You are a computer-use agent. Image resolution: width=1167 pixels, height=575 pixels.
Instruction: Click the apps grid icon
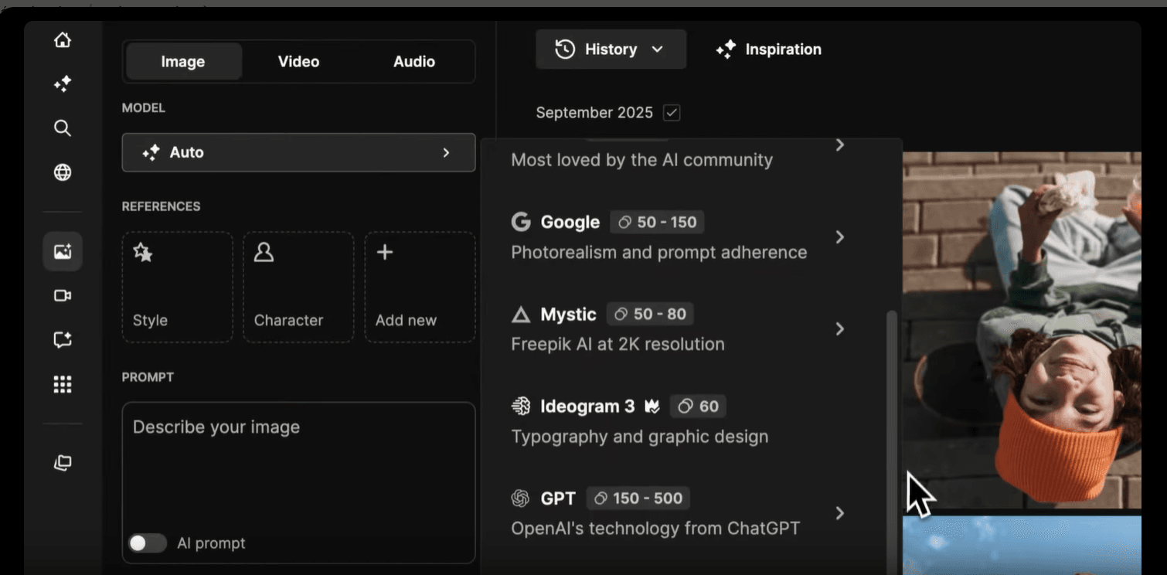63,384
